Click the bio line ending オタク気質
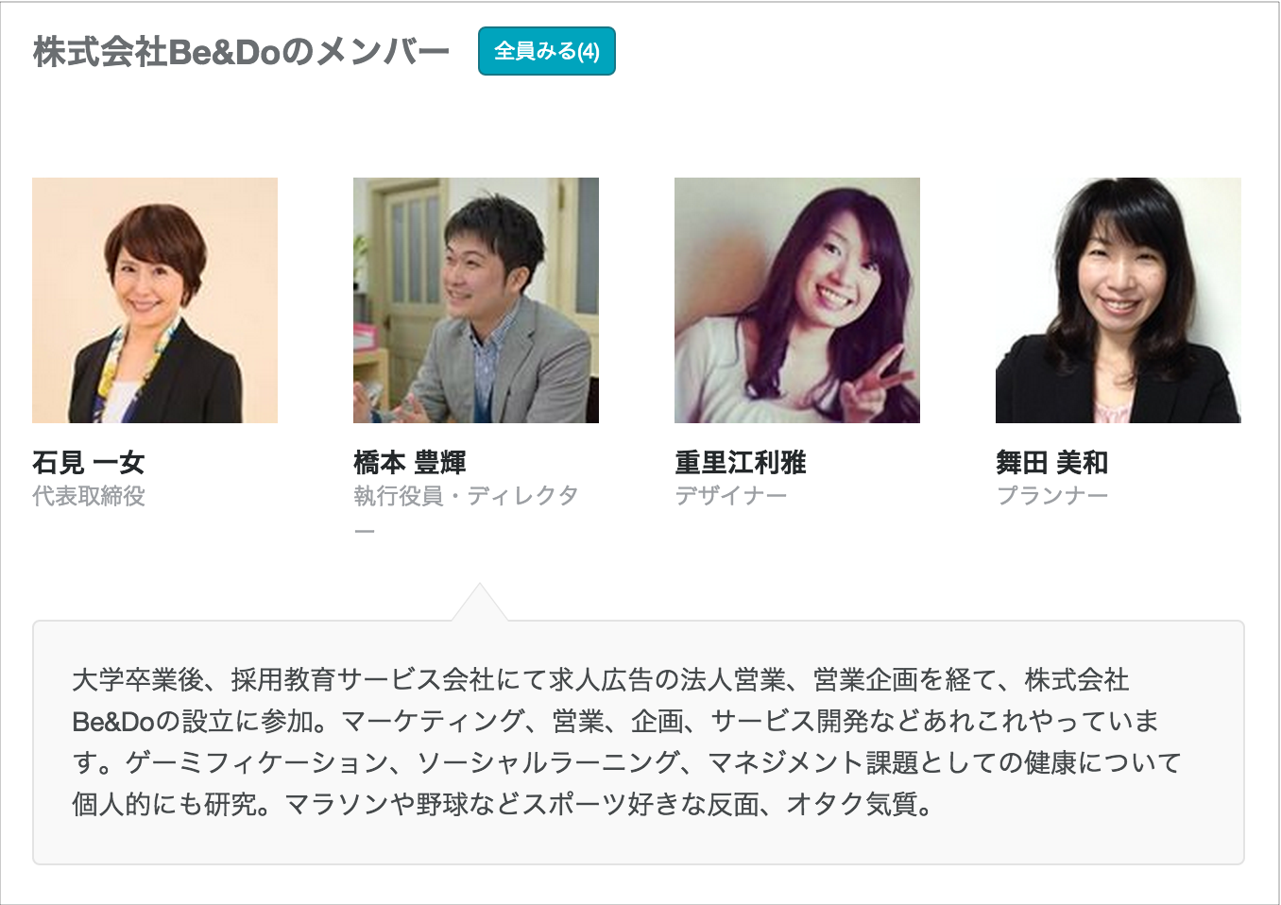Image resolution: width=1281 pixels, height=905 pixels. click(503, 805)
